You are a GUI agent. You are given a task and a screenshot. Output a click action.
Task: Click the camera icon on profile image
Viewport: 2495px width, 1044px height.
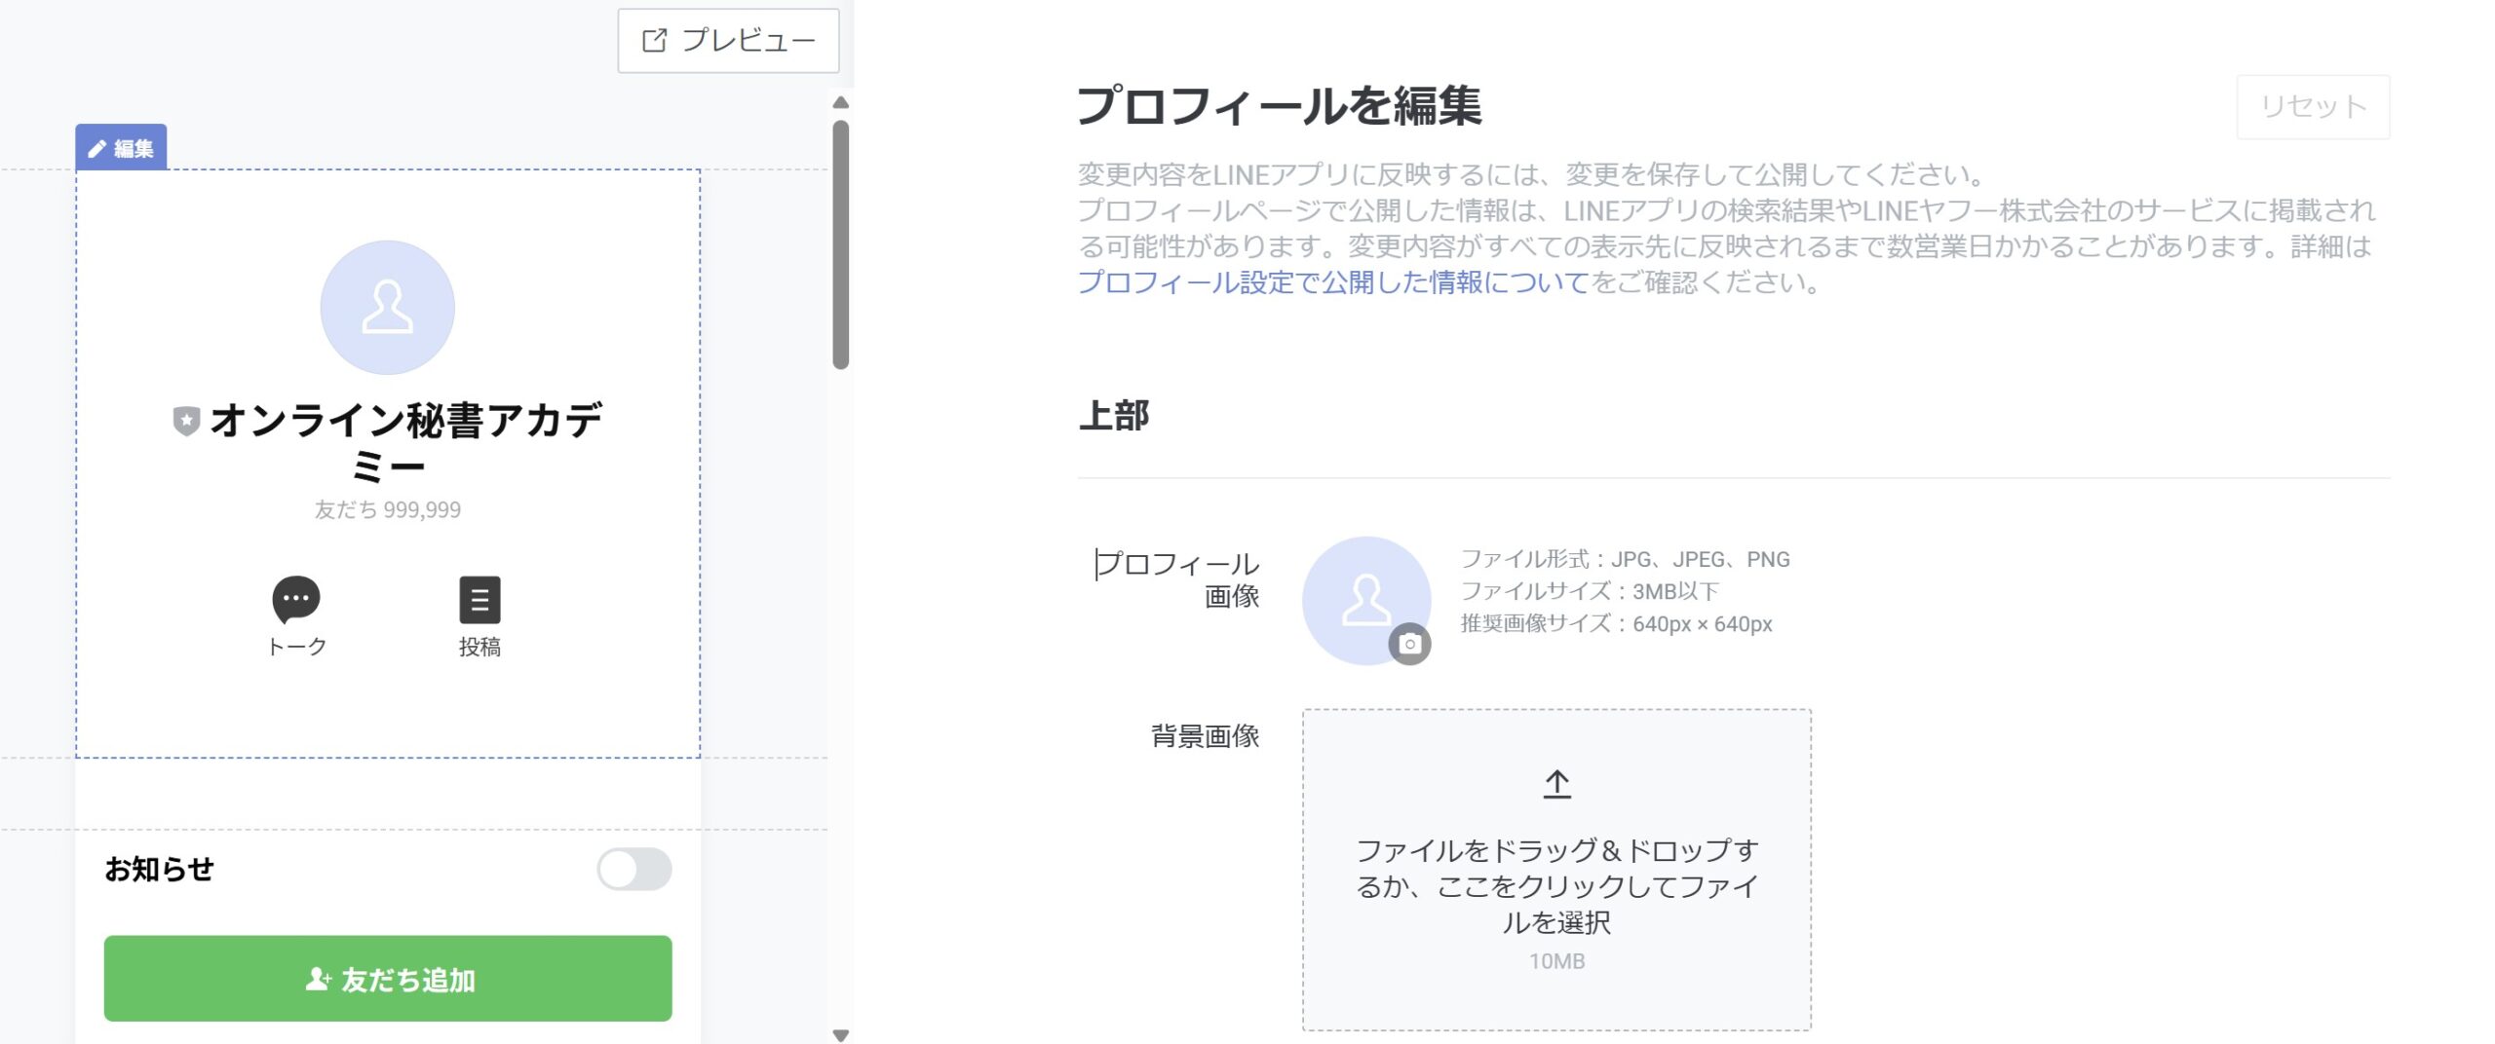coord(1409,644)
